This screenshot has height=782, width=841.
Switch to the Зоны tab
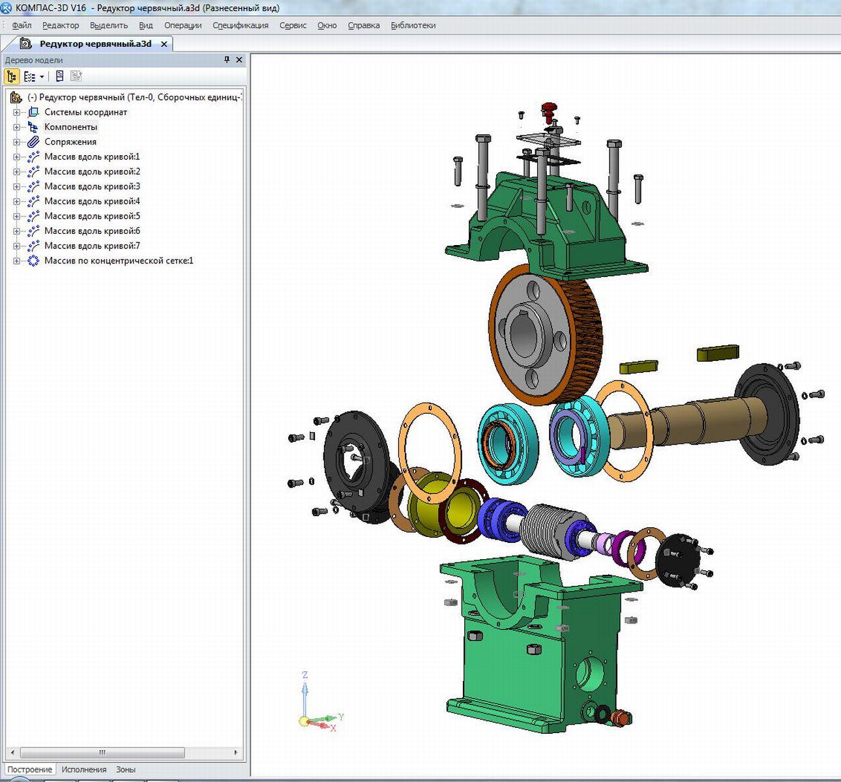(x=126, y=770)
